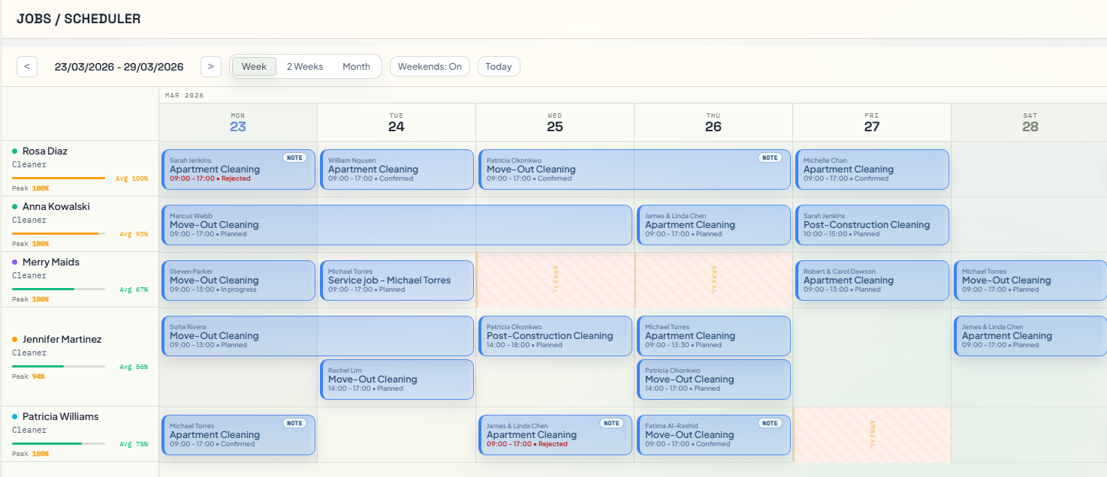Image resolution: width=1107 pixels, height=477 pixels.
Task: Open the NOTE on James & Linda Chen's rejected job
Action: [x=611, y=423]
